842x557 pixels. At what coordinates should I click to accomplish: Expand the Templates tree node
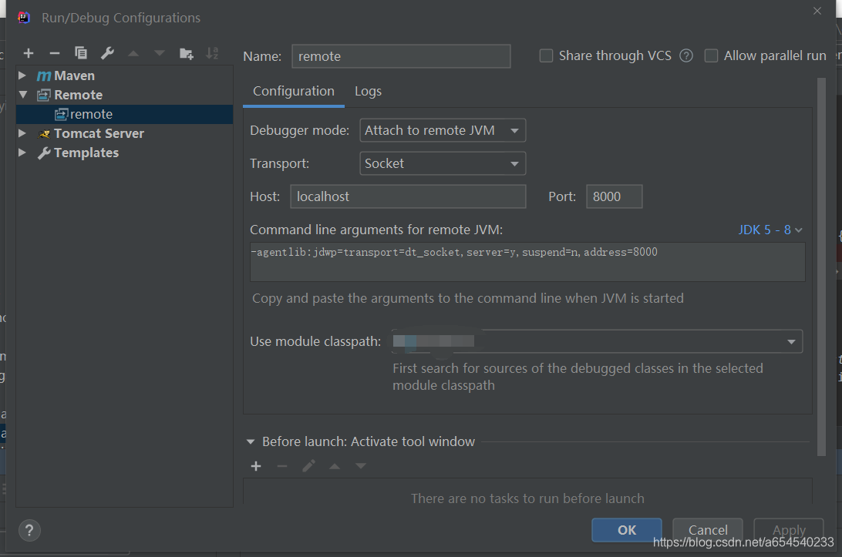22,153
